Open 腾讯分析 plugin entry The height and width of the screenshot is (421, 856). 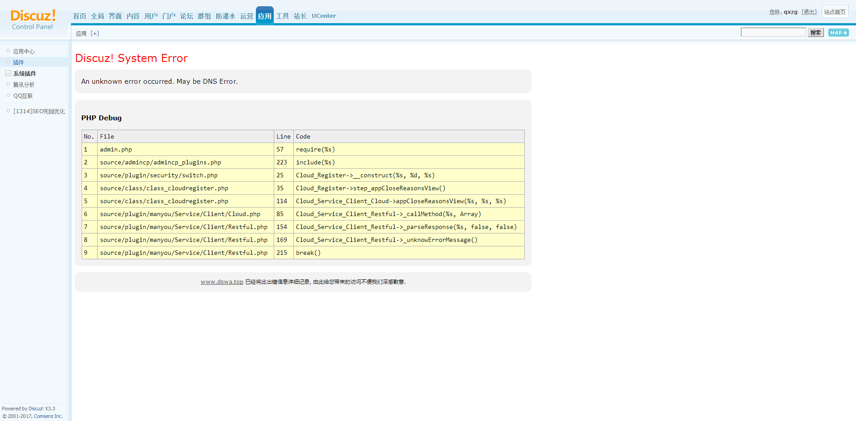coord(24,85)
